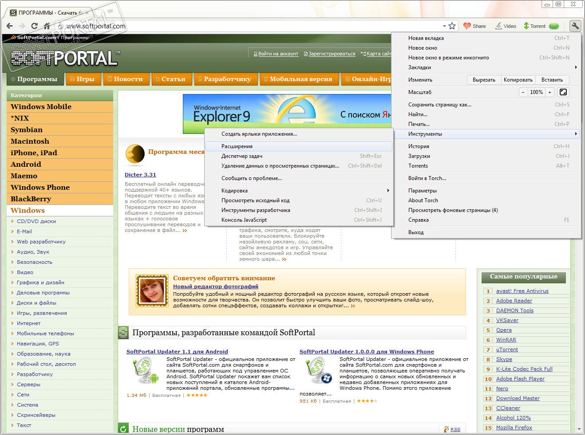
Task: Open the Internet Explorer 9 banner
Action: 287,114
